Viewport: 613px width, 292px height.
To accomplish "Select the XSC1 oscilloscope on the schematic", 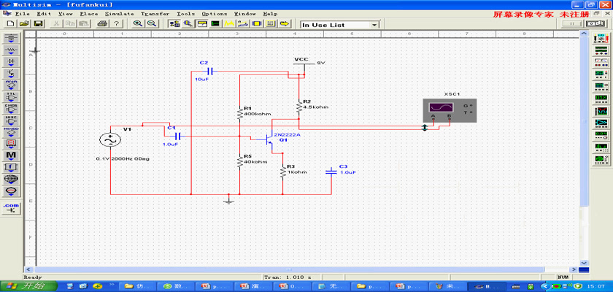I will pyautogui.click(x=450, y=109).
